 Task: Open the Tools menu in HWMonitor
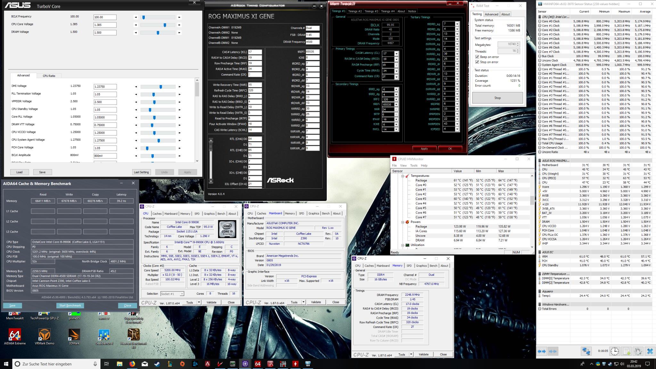tap(414, 166)
